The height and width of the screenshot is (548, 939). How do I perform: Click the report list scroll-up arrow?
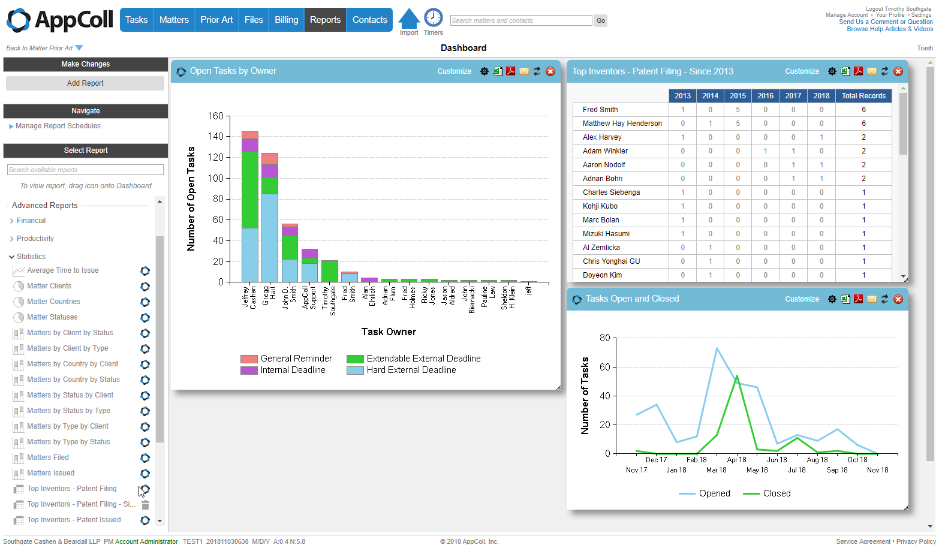click(x=159, y=201)
